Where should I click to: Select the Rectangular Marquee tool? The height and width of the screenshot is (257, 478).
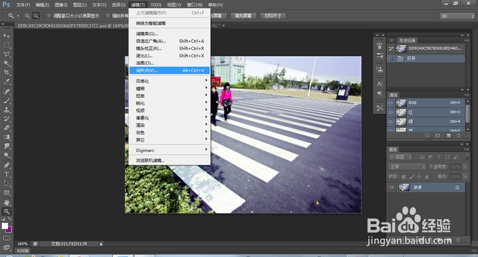[6, 45]
